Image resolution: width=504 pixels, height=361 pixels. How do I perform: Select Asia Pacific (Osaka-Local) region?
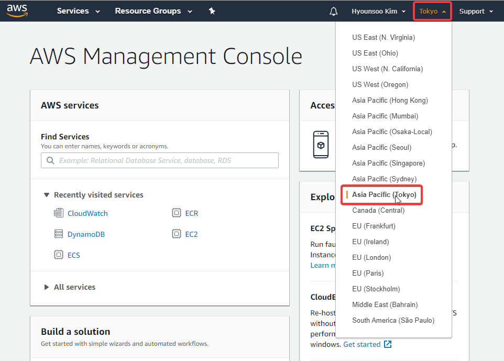pos(392,132)
